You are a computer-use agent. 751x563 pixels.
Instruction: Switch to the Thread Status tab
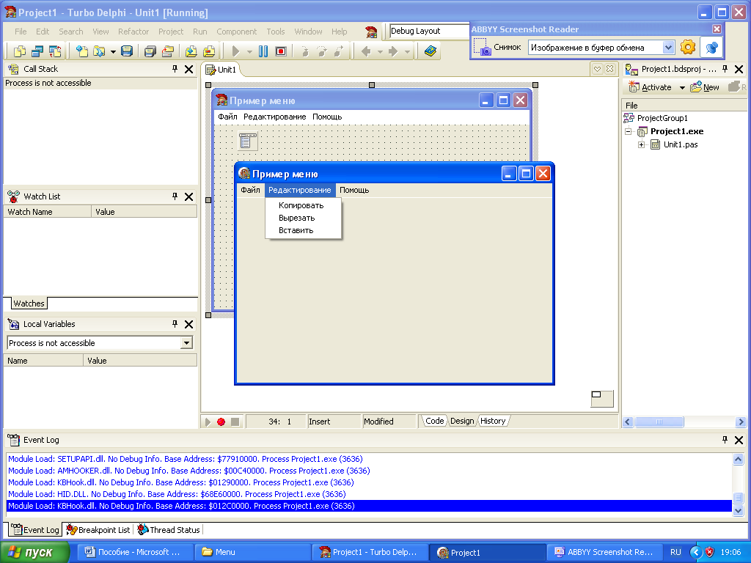(x=169, y=530)
